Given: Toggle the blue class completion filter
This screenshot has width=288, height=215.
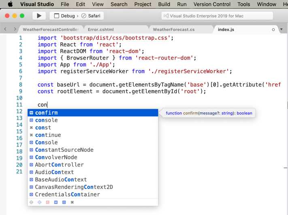Looking at the screenshot, I should click(64, 202).
